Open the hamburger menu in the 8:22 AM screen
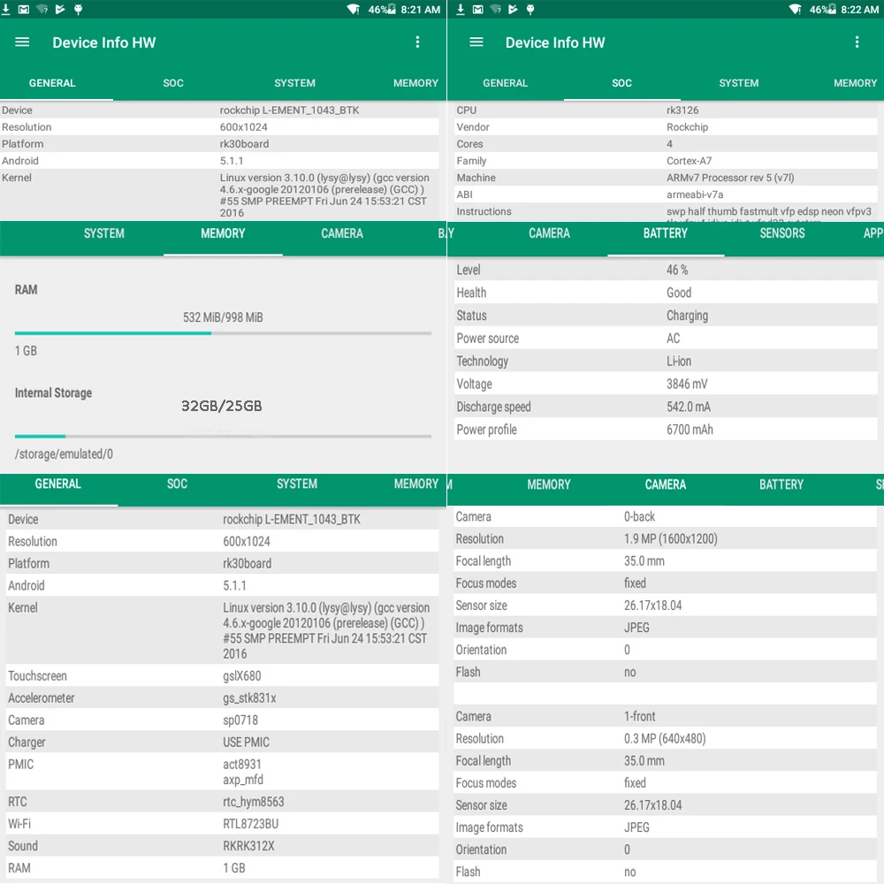884x884 pixels. pos(476,42)
